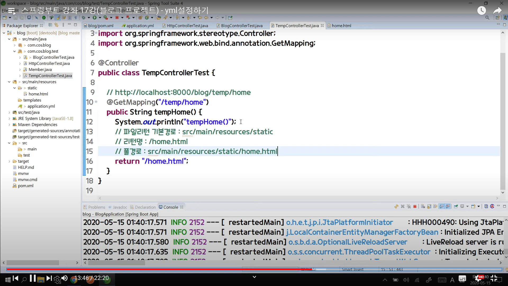Toggle Console Scroll Lock icon
Screen dimensions: 508x286
tap(429, 206)
